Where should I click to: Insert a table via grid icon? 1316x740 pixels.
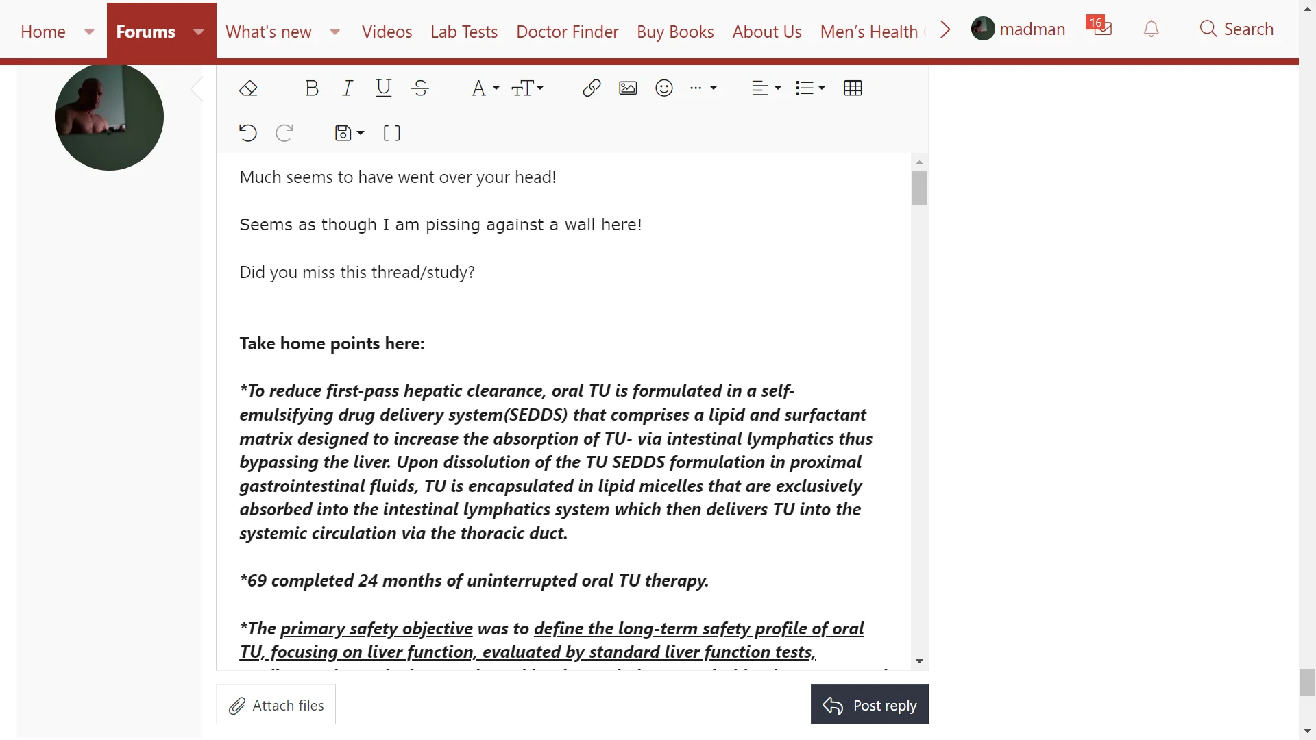[x=853, y=88]
